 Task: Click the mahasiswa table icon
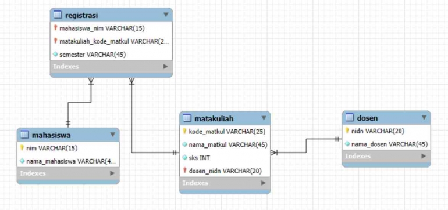[x=25, y=135]
